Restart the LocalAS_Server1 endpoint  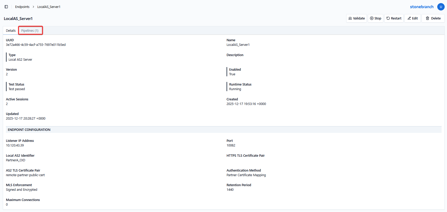[394, 18]
